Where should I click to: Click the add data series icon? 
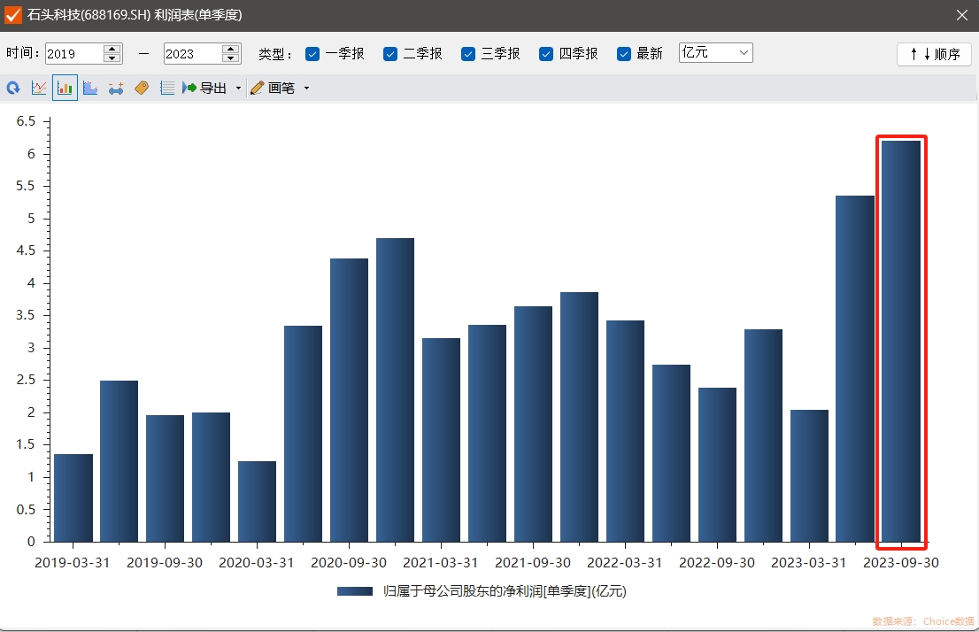(116, 89)
